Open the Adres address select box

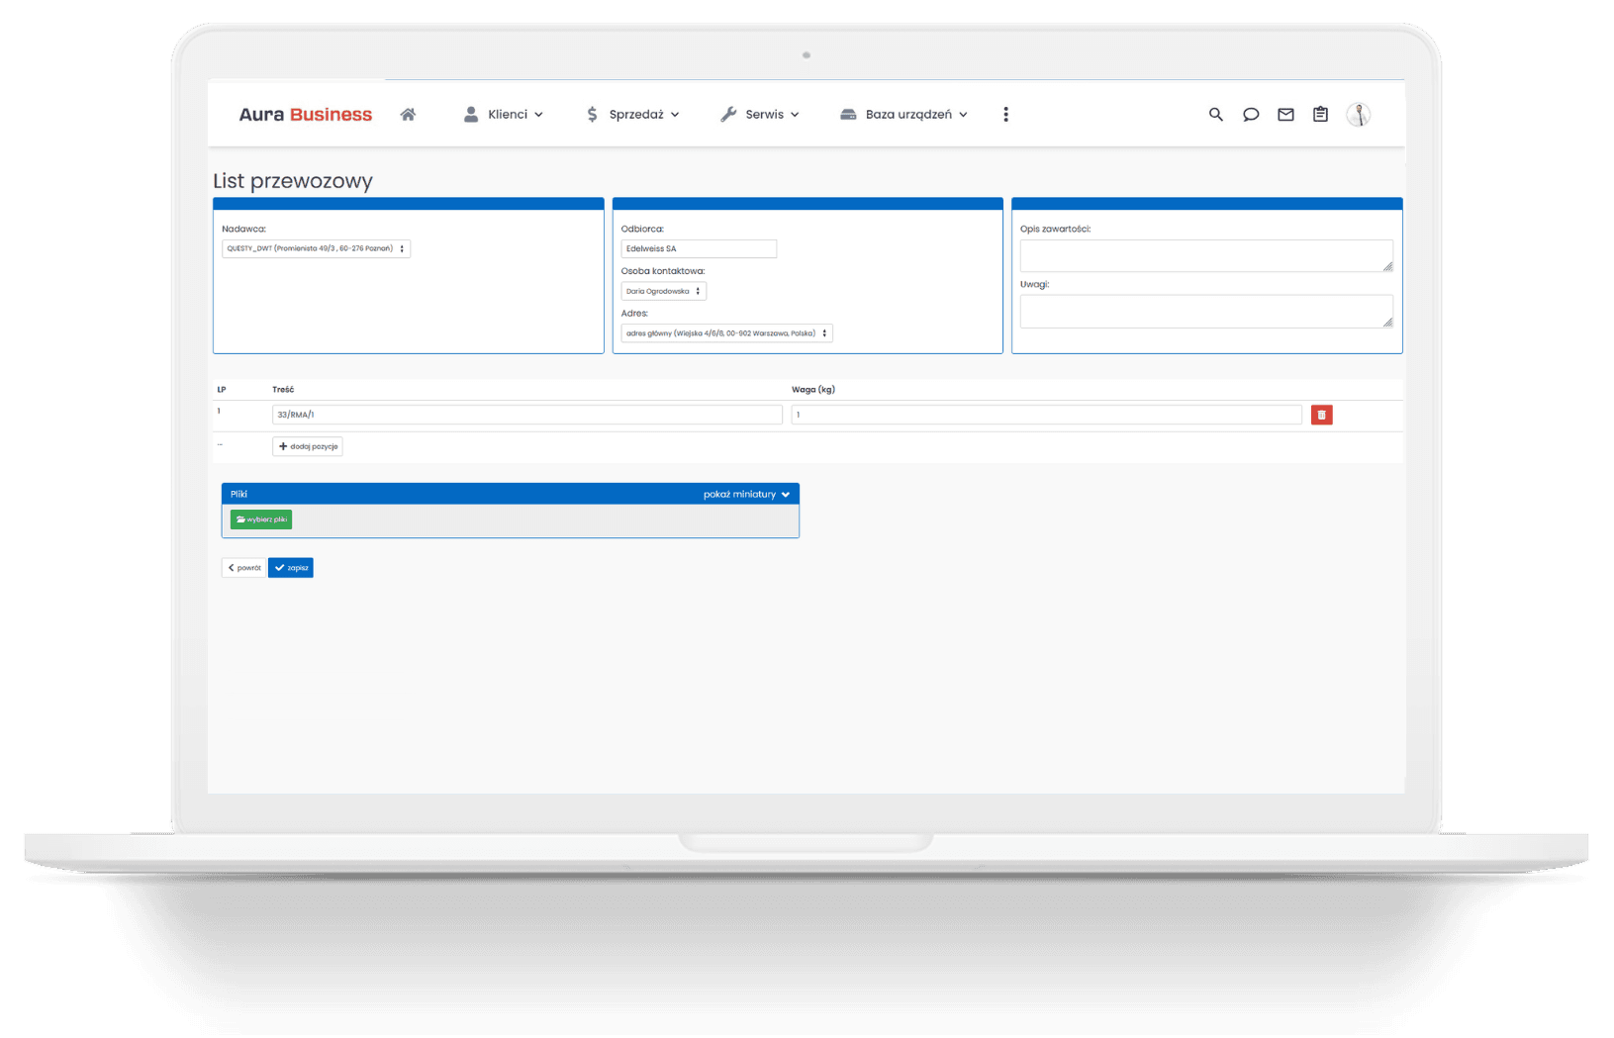(726, 333)
